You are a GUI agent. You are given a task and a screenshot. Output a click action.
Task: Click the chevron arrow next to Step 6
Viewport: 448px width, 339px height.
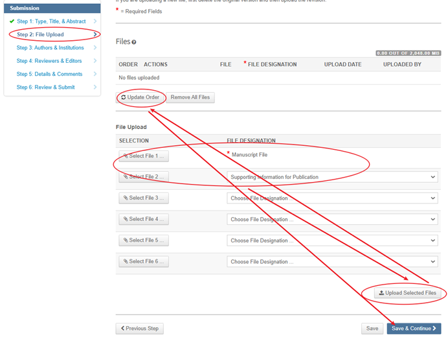click(95, 87)
